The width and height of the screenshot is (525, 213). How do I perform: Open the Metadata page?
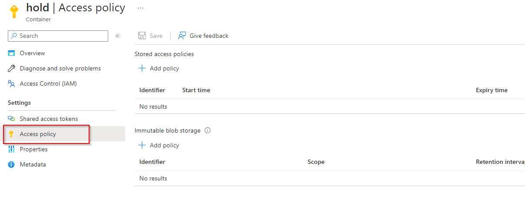[x=33, y=164]
